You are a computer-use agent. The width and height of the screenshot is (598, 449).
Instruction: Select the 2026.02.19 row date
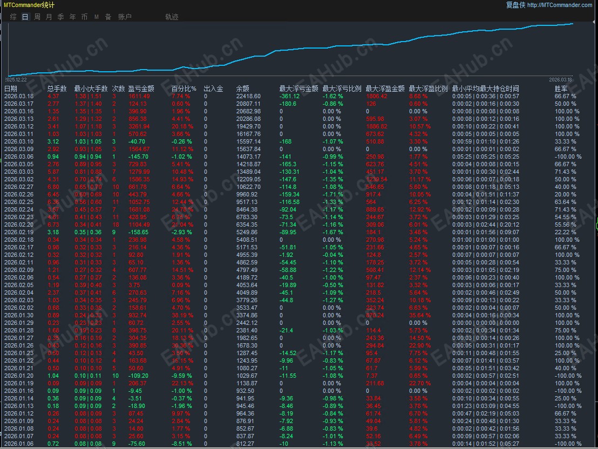tap(19, 232)
